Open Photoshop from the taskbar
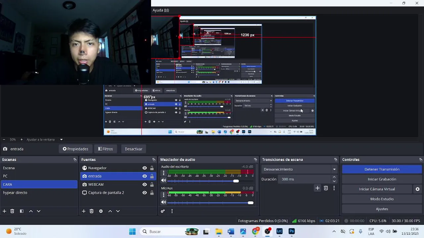The image size is (424, 238). coord(291,231)
